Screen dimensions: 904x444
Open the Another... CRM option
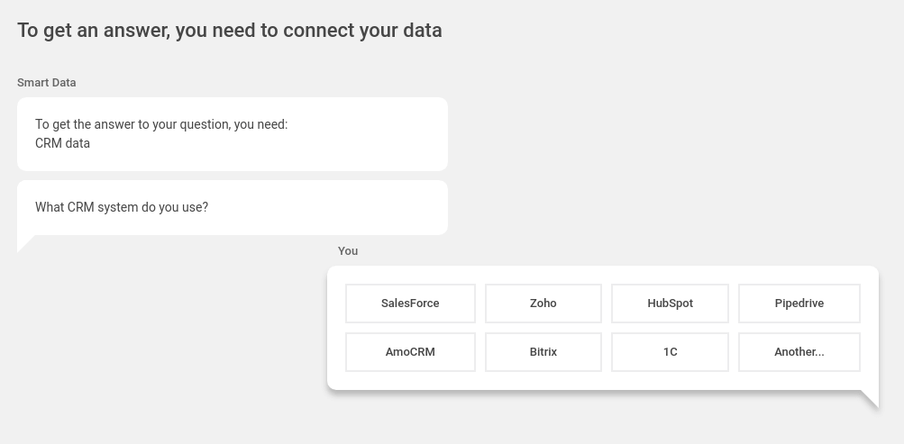[799, 352]
